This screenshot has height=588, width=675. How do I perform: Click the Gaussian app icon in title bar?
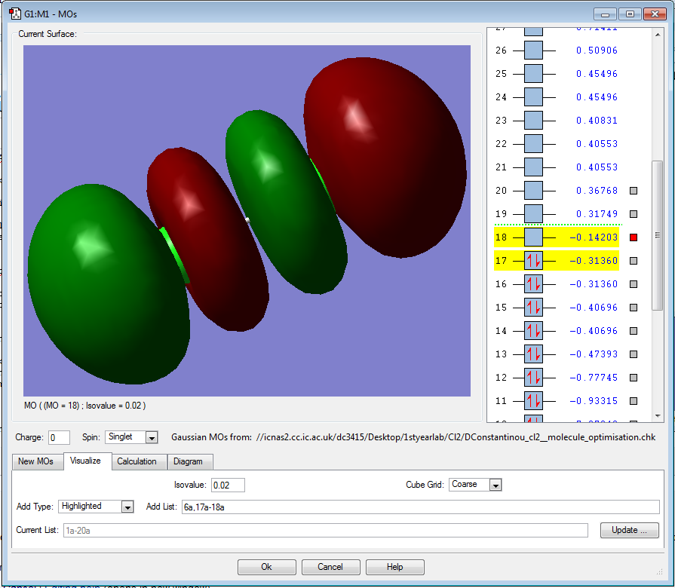pos(14,14)
